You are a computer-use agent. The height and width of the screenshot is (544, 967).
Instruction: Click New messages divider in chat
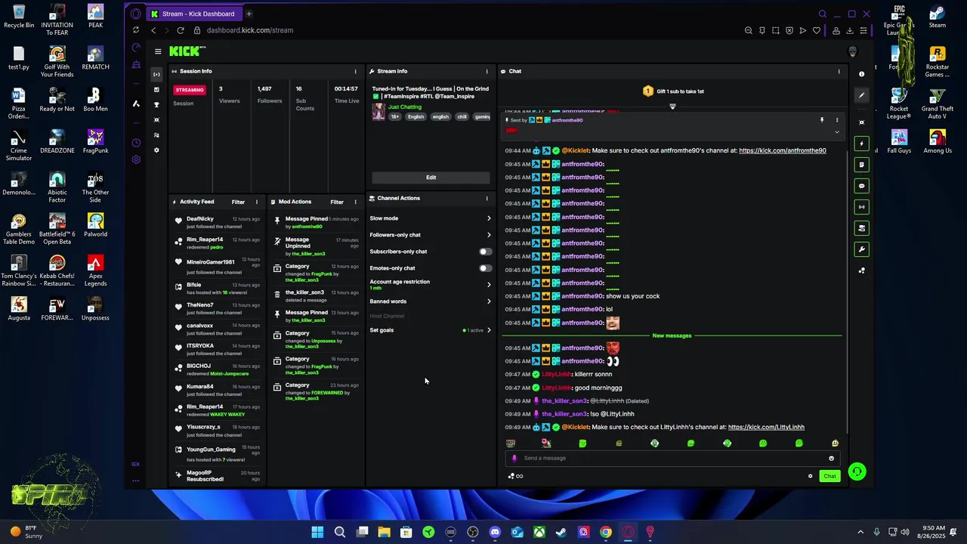point(672,335)
